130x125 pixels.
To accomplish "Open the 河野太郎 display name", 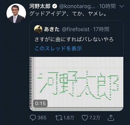I will (40, 6).
